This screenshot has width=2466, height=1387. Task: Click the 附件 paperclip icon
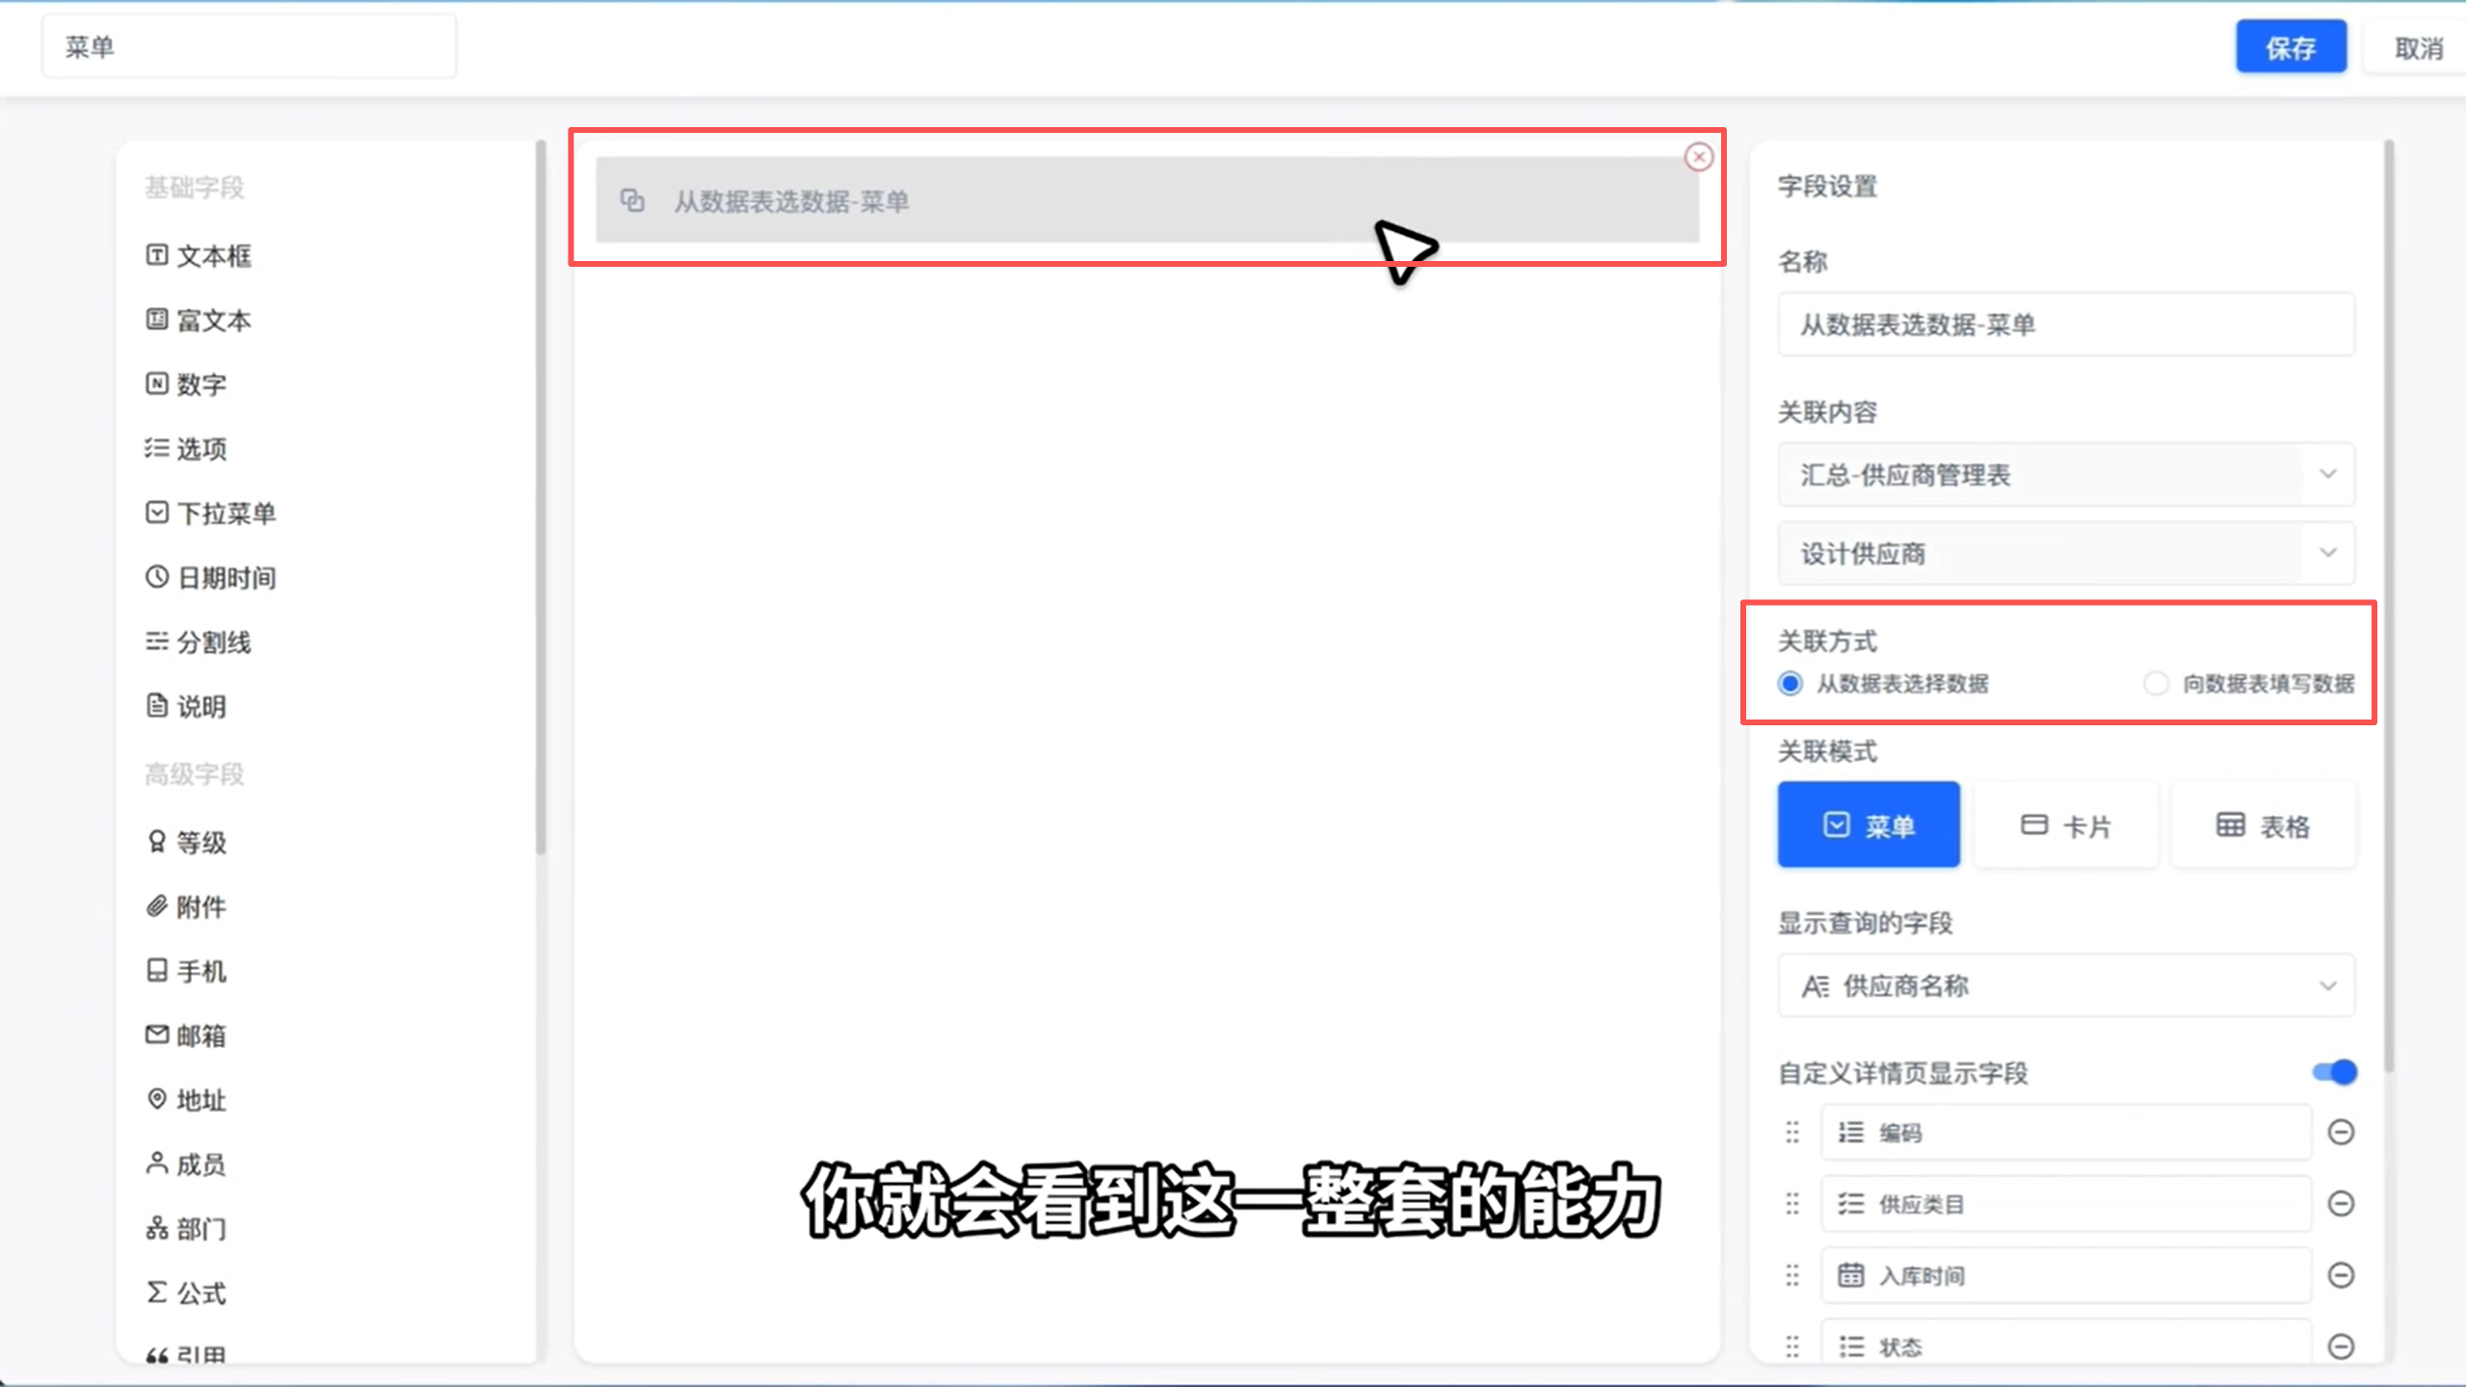pos(156,906)
